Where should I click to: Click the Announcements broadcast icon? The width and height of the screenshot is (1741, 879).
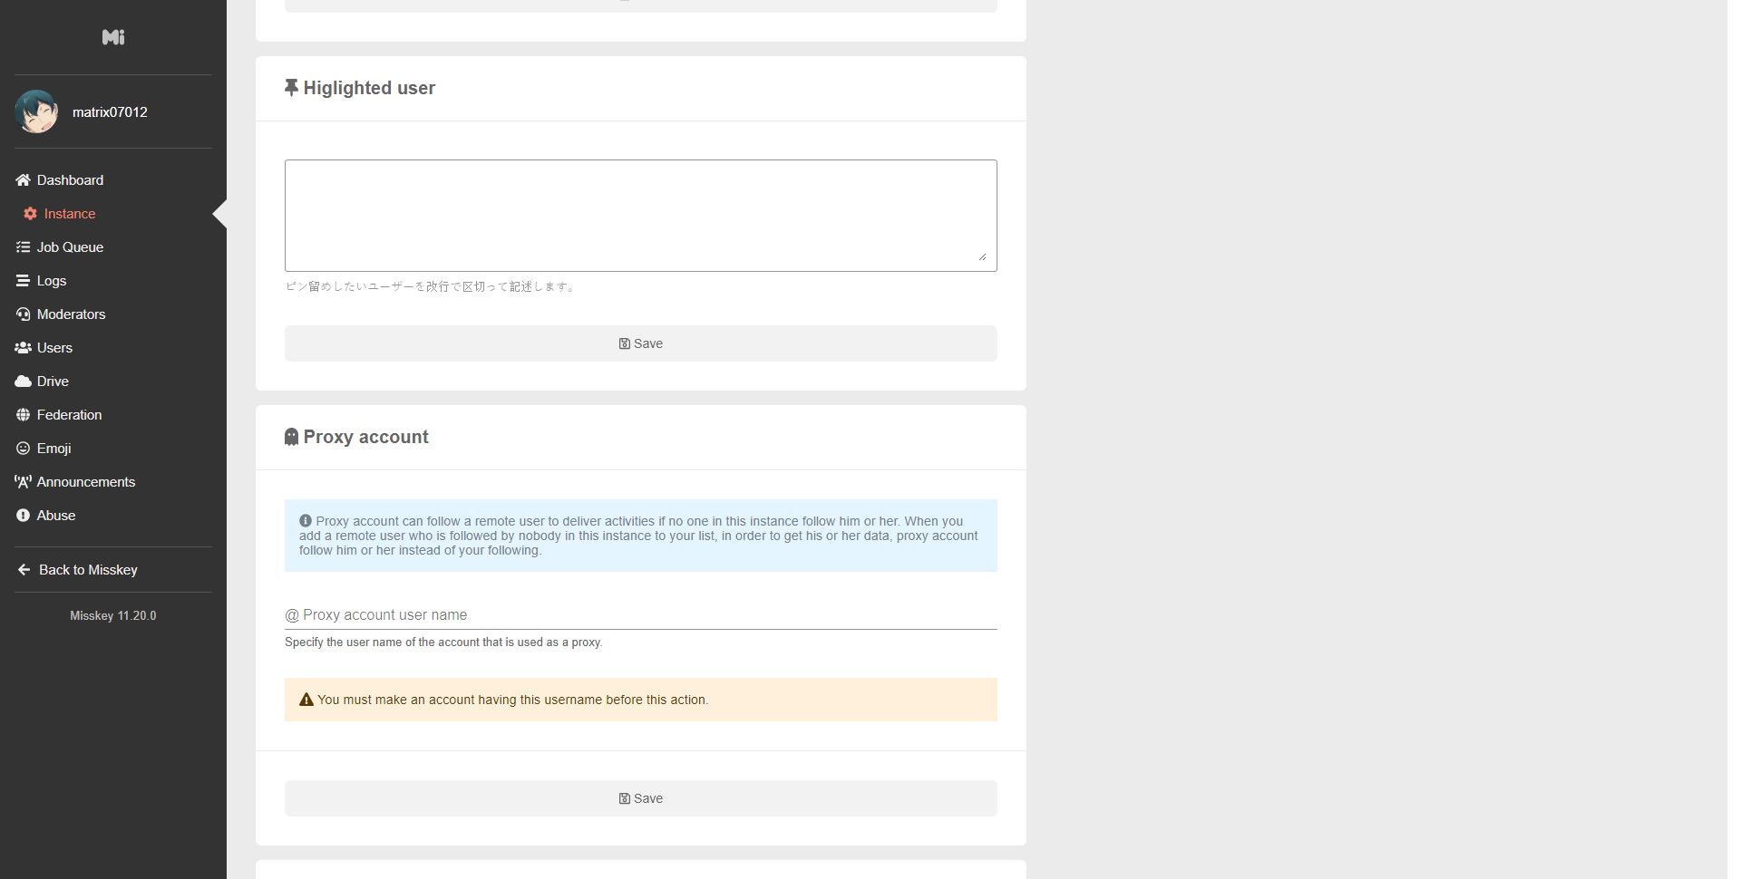pyautogui.click(x=24, y=482)
